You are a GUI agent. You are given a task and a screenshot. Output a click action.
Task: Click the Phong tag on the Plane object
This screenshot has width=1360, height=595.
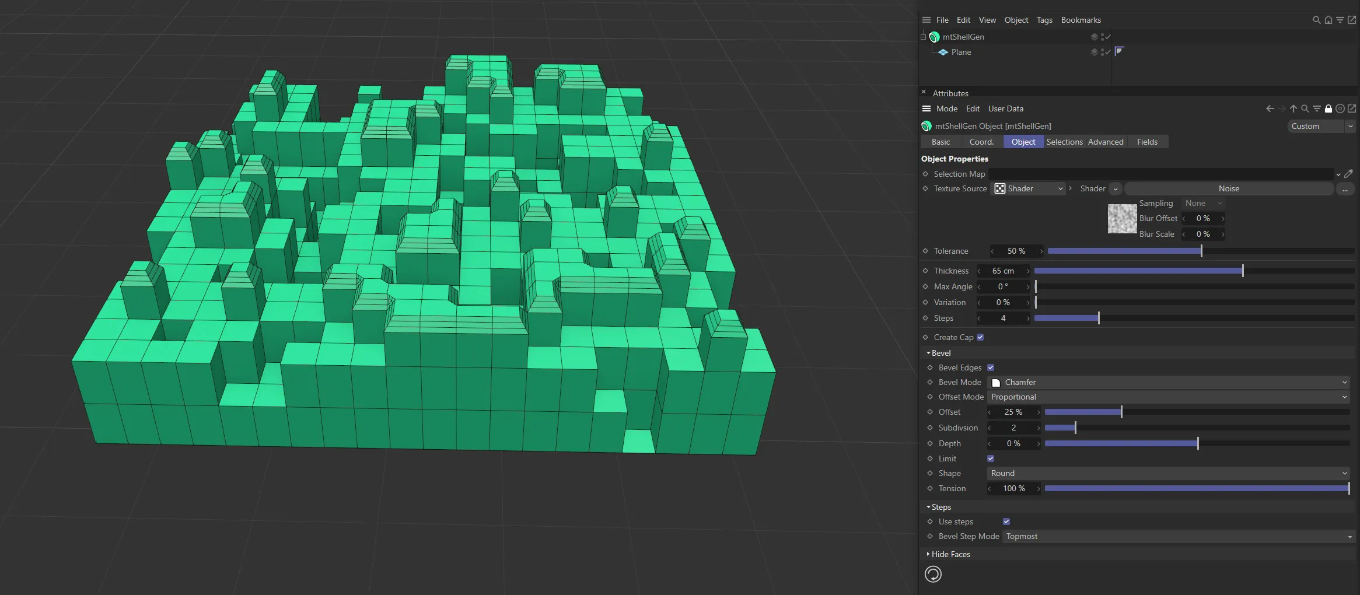1119,51
